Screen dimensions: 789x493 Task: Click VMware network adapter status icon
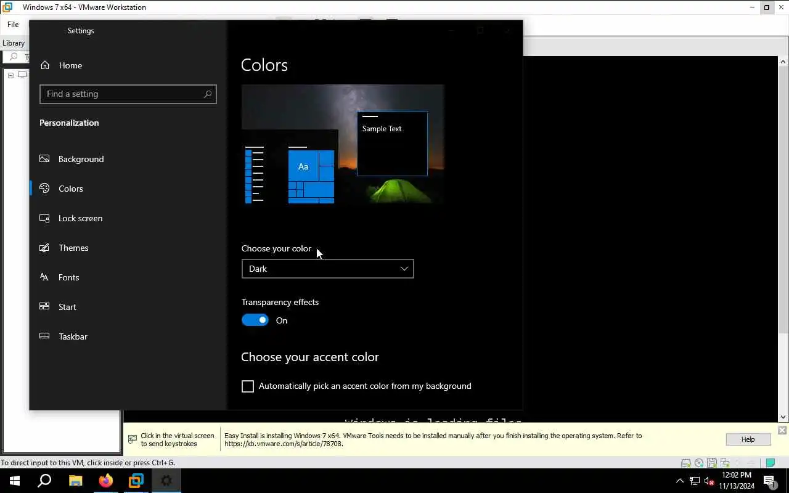click(725, 463)
